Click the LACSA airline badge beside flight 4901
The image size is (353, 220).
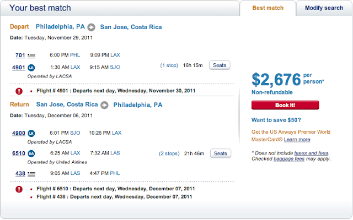click(x=31, y=67)
